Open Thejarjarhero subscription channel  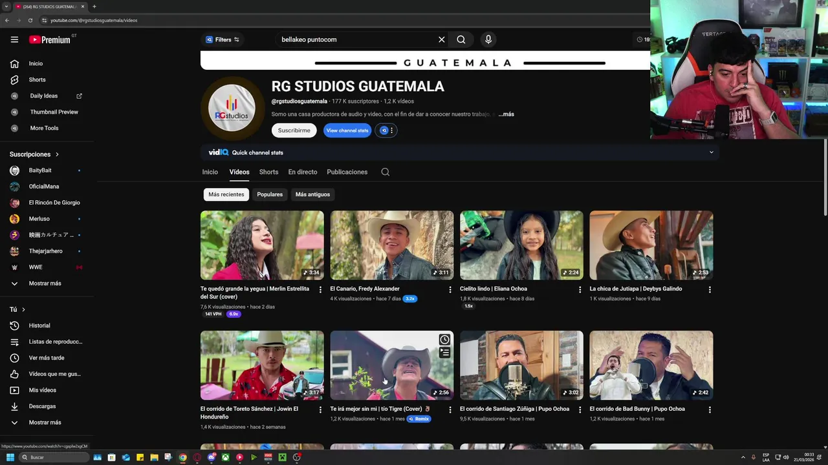tap(47, 251)
